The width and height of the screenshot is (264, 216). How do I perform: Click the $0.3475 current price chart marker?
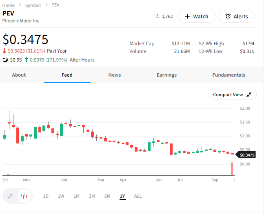point(246,155)
